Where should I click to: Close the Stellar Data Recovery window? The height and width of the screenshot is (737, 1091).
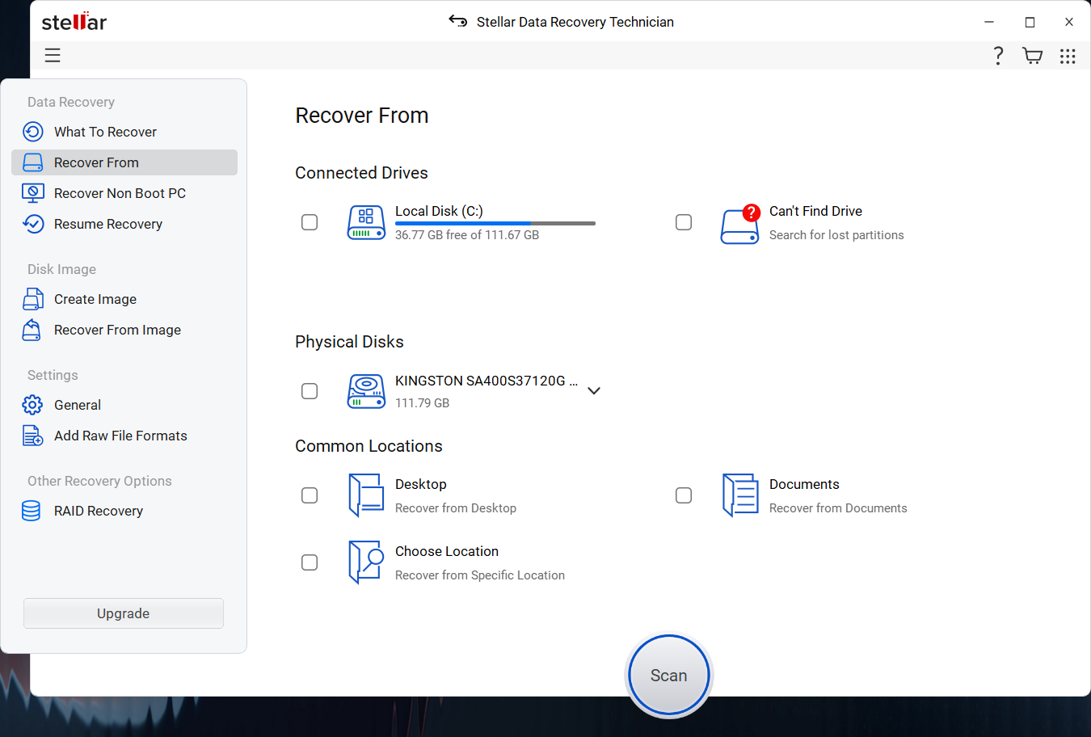click(1069, 22)
